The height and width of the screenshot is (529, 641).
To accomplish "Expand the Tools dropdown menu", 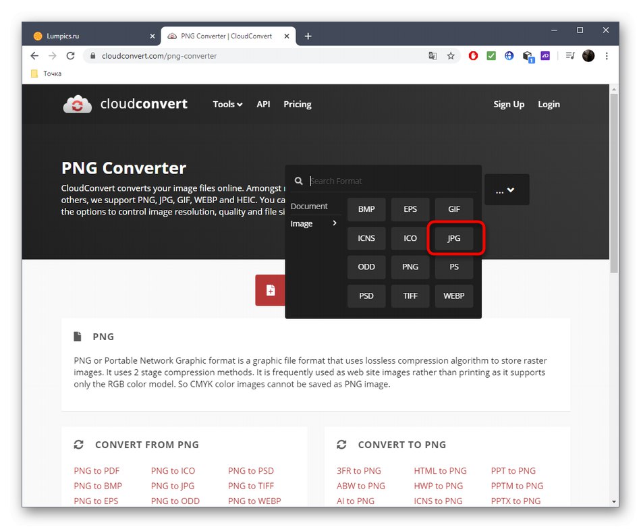I will tap(227, 104).
